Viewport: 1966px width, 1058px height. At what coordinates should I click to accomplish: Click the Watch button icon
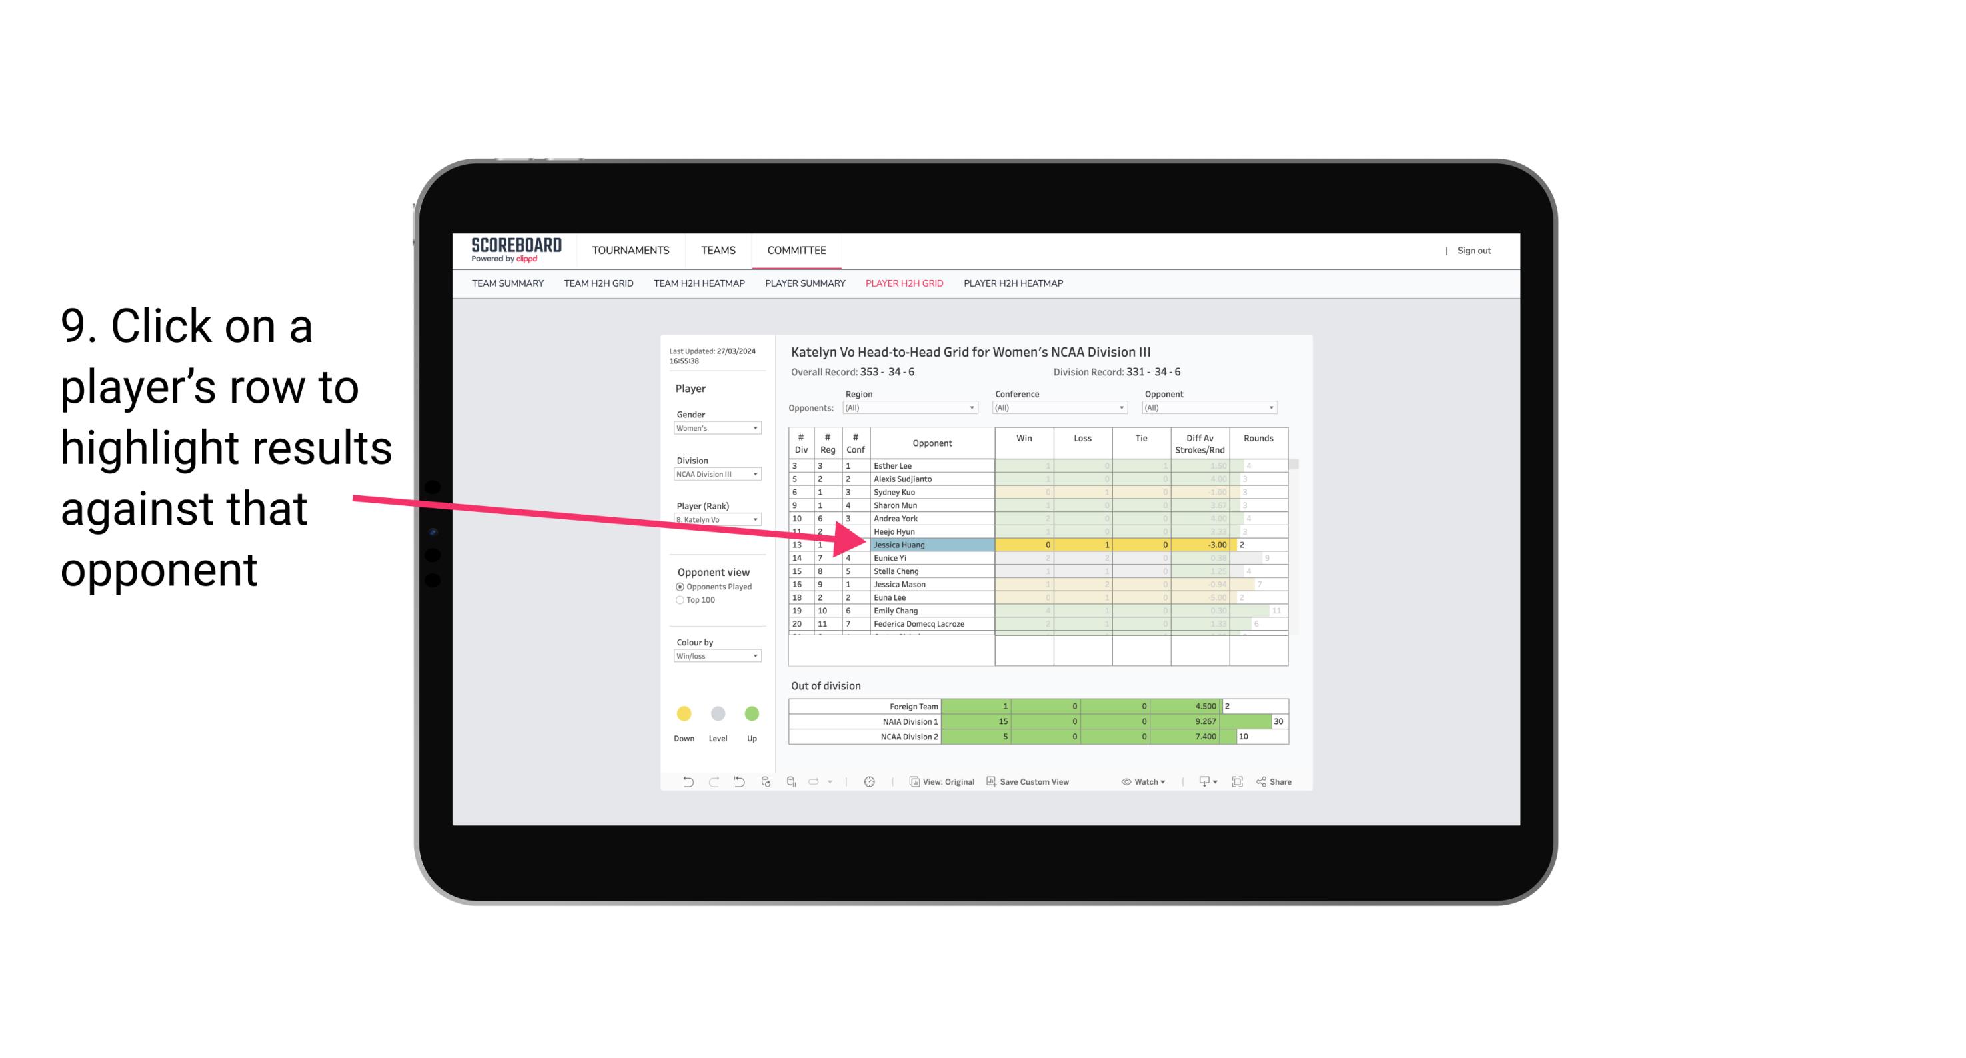pyautogui.click(x=1128, y=782)
